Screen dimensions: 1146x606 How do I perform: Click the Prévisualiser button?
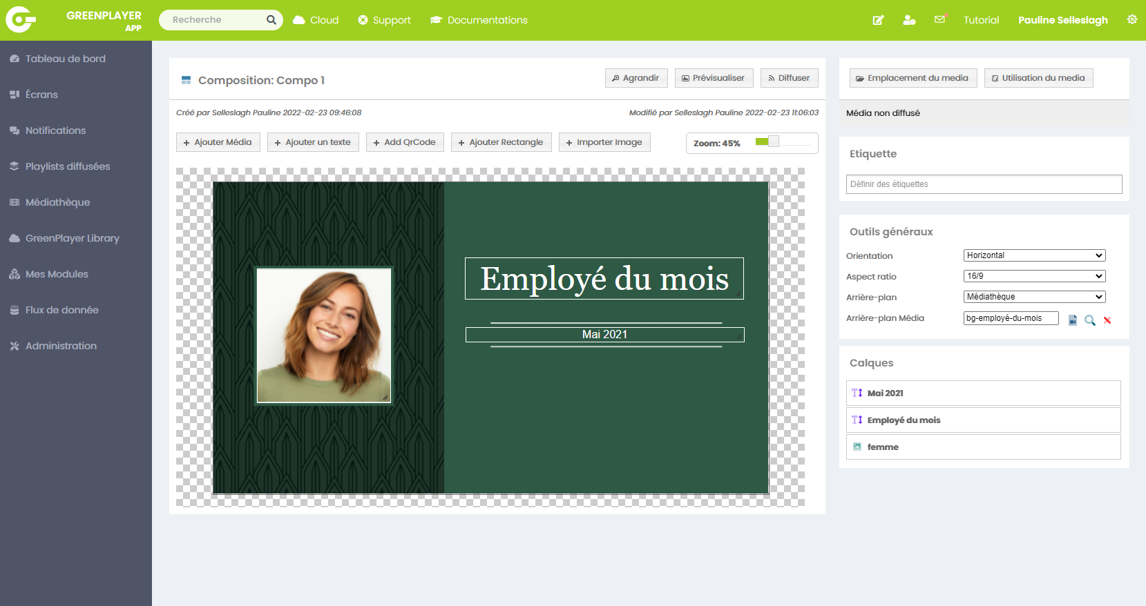(x=714, y=78)
